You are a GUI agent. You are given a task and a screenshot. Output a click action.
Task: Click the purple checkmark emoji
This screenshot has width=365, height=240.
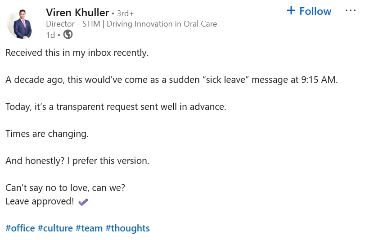83,202
